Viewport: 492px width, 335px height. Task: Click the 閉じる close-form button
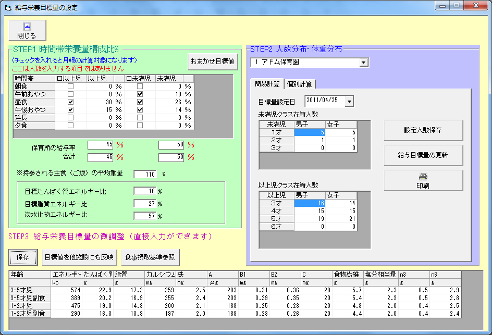[x=27, y=30]
